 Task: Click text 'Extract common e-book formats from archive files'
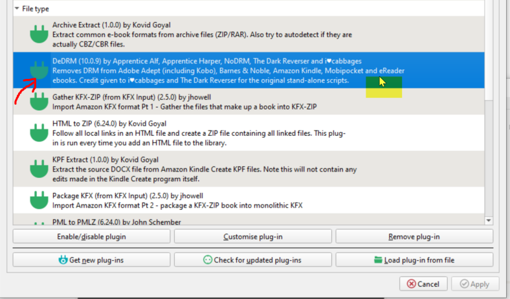(133, 35)
